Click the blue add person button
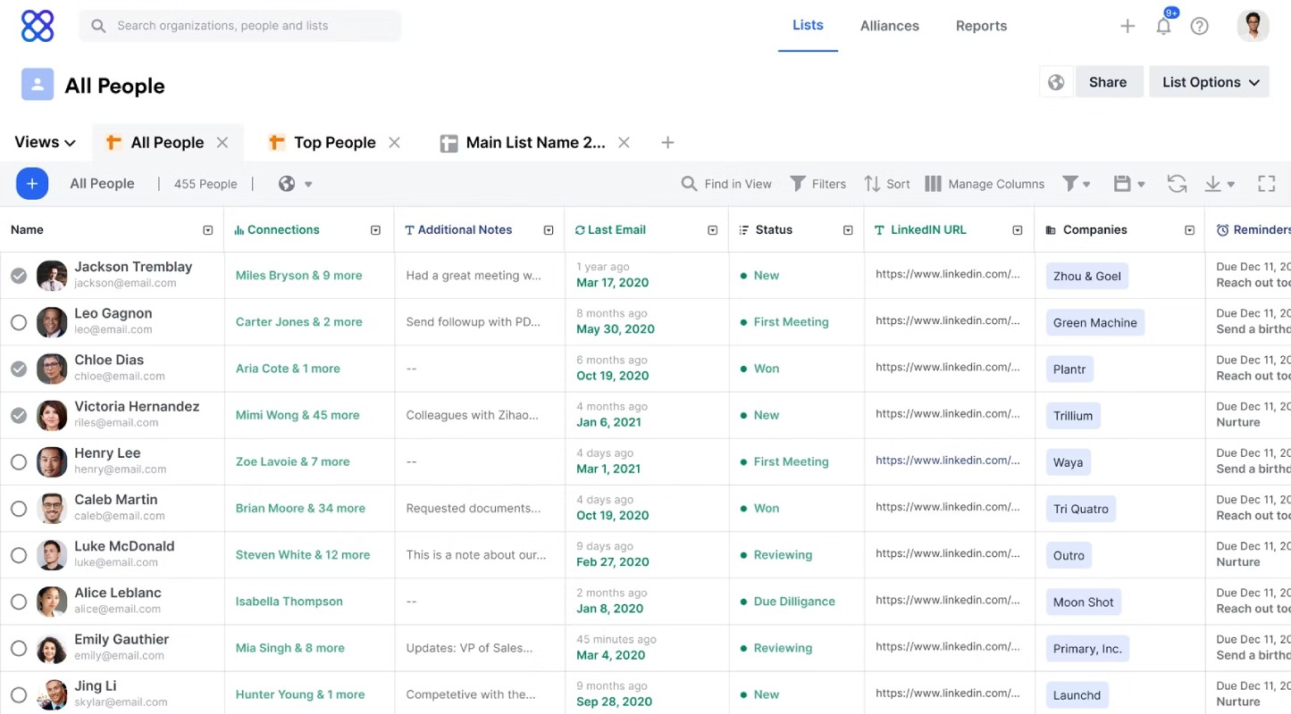The width and height of the screenshot is (1291, 714). coord(32,184)
